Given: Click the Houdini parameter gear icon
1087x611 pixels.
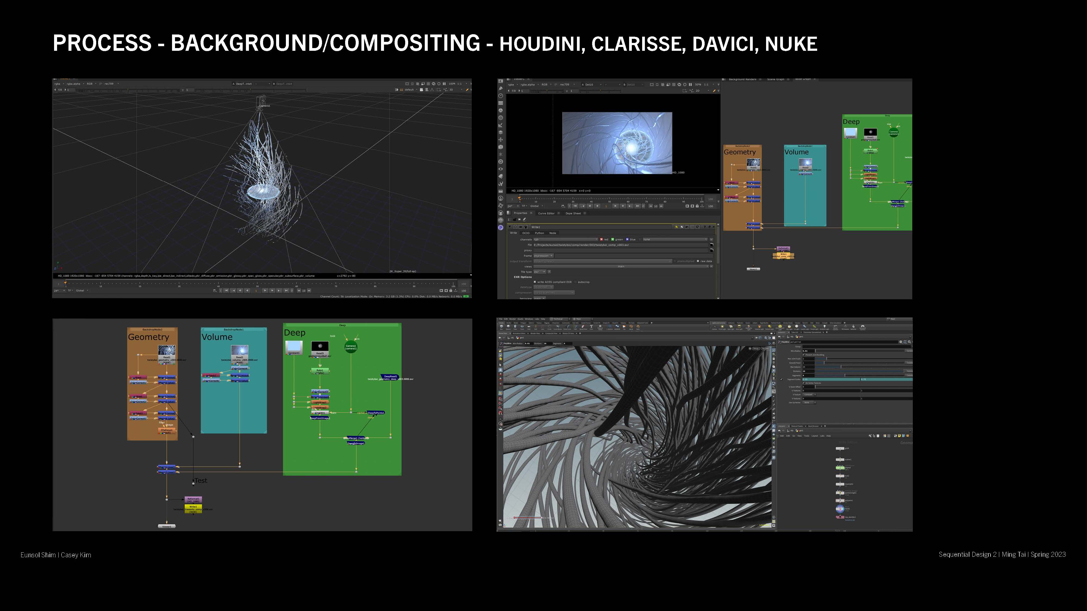Looking at the screenshot, I should [x=901, y=342].
